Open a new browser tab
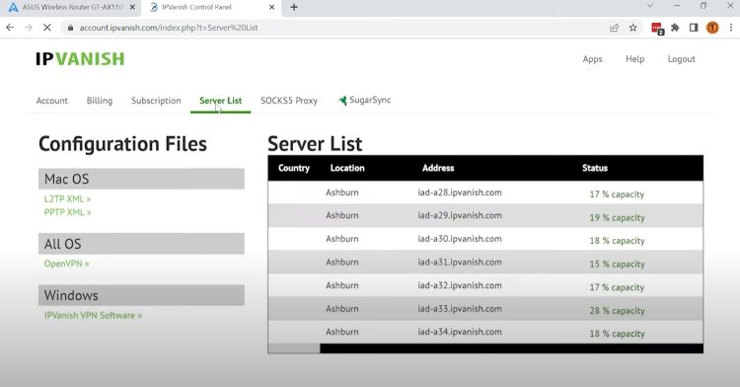The height and width of the screenshot is (387, 740). coord(294,7)
